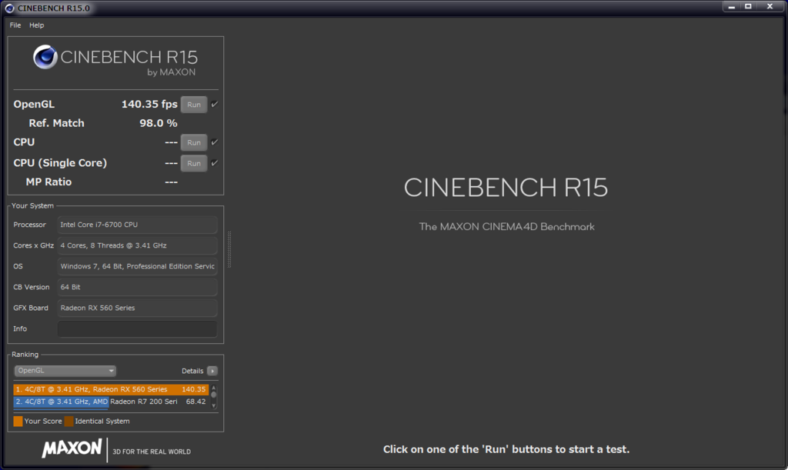Screen dimensions: 788x470
Task: Select ranking entry 2 Radeon R7 200 Series
Action: (111, 402)
